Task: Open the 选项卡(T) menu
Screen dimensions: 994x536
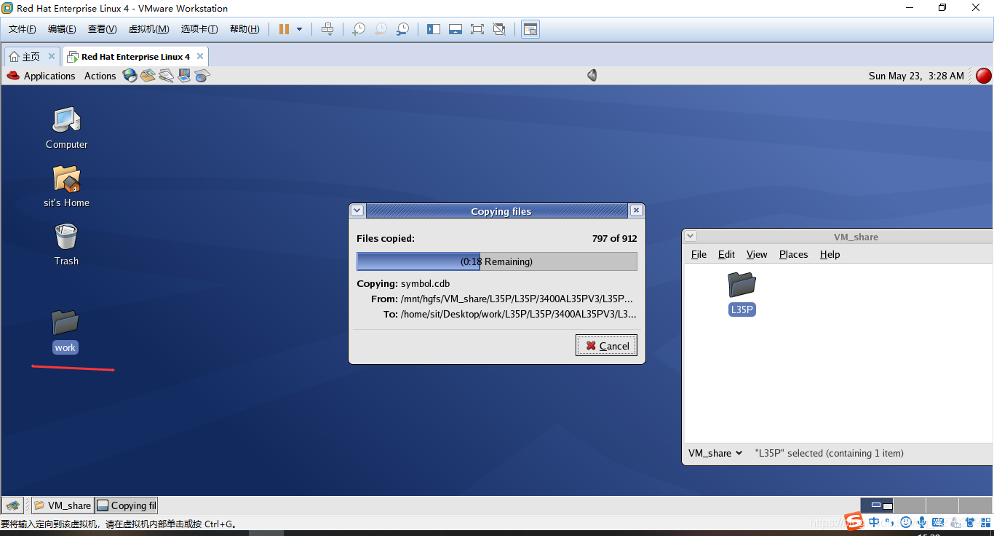Action: tap(199, 29)
